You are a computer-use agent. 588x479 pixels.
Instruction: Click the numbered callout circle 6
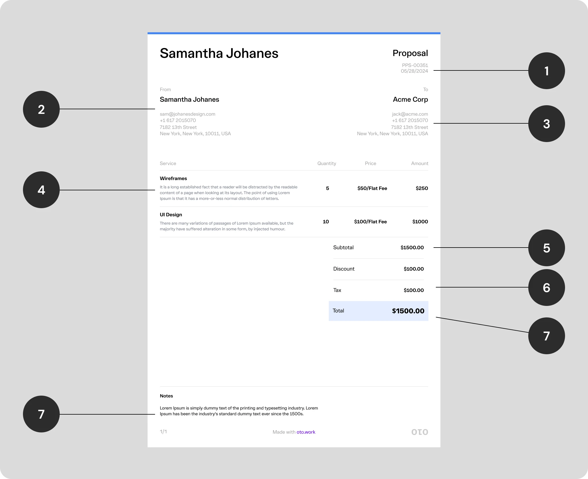(x=546, y=287)
